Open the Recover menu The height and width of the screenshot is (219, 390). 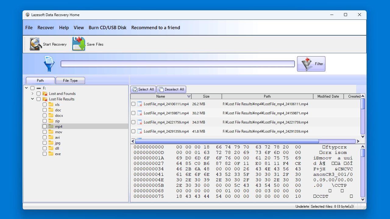point(46,28)
